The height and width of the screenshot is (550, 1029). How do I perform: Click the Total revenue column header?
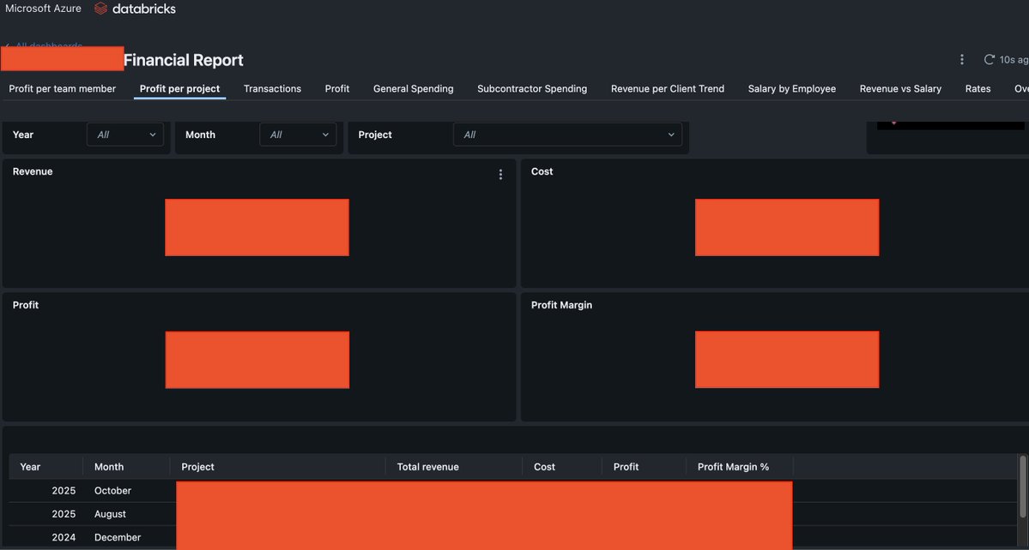point(427,466)
